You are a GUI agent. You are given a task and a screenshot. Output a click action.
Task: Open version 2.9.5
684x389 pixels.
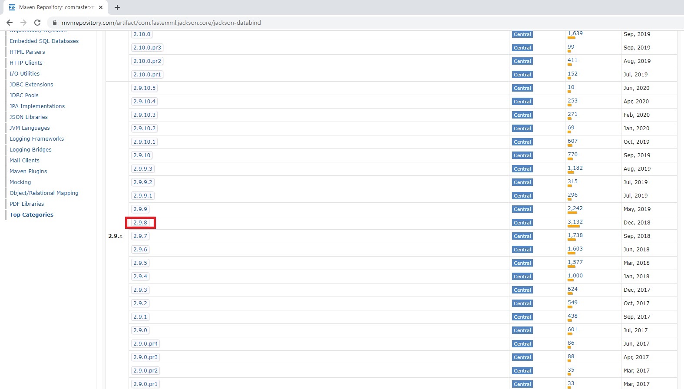pos(140,263)
